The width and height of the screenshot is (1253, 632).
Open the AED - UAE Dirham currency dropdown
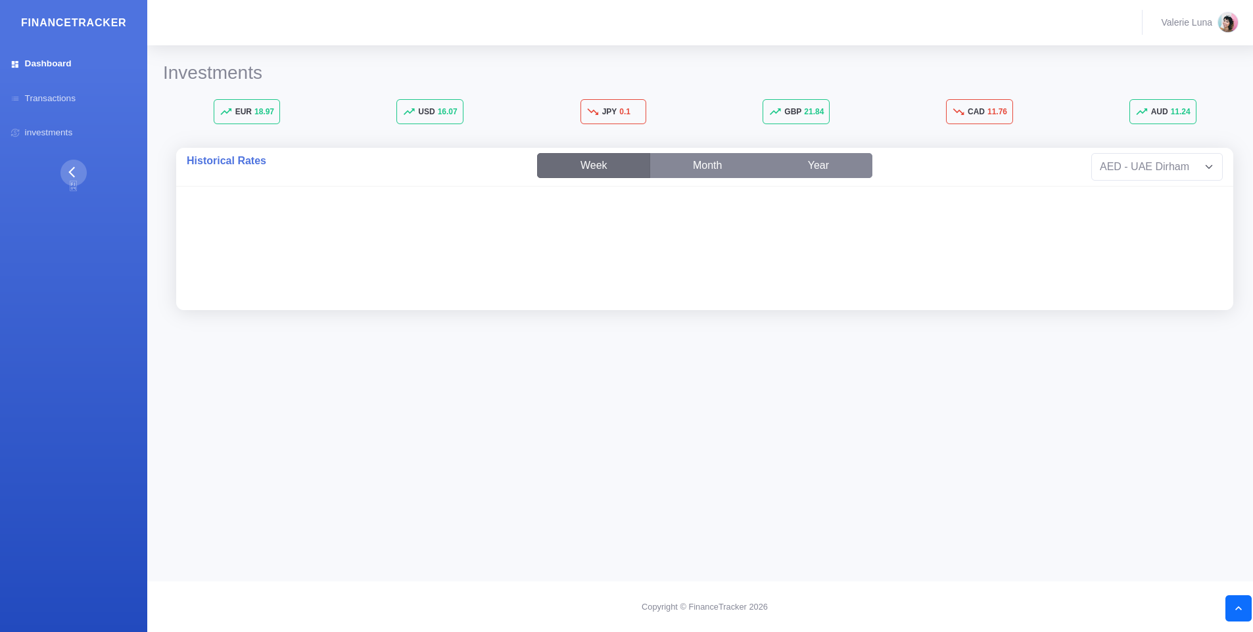tap(1156, 167)
